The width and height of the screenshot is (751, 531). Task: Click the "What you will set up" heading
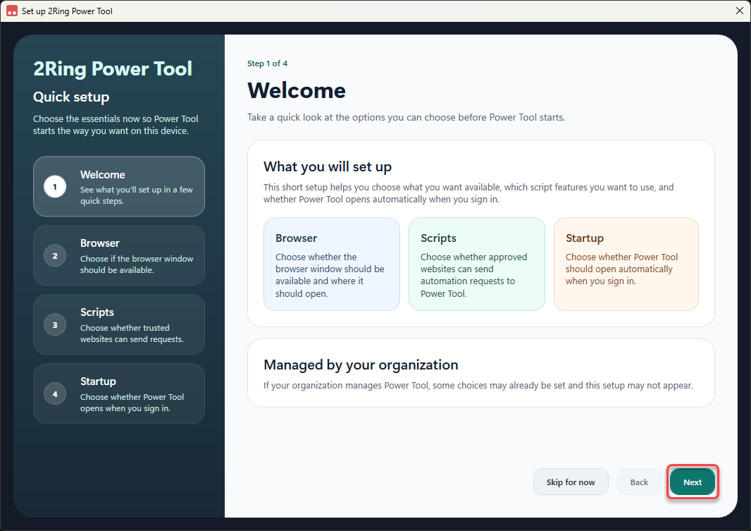point(328,167)
